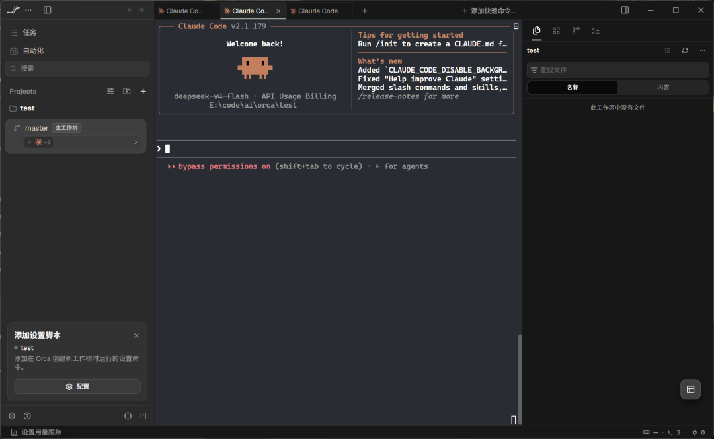Open the app ellipsis menu at top left
Screen dimensions: 714x439
tap(28, 10)
